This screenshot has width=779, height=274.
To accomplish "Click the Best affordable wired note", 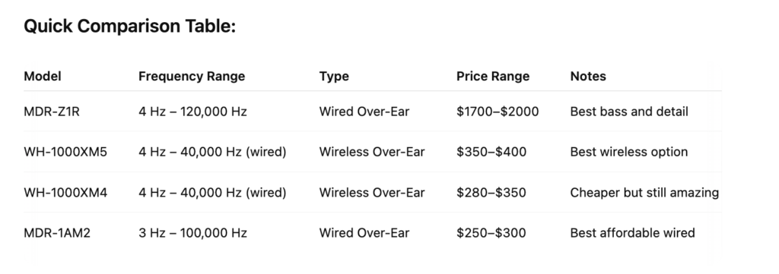I will click(632, 233).
